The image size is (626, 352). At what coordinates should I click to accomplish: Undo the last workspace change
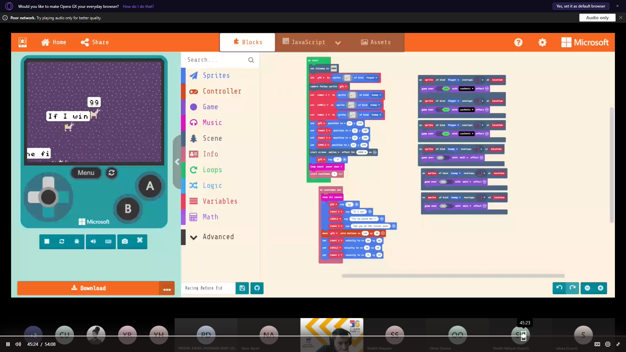(x=559, y=288)
